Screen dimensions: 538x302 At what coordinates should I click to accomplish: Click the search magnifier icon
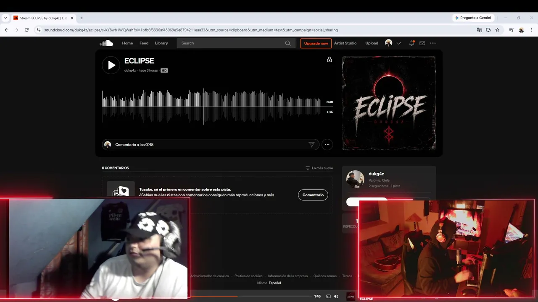tap(288, 43)
